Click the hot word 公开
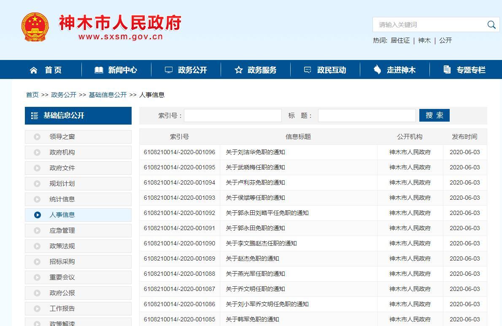Viewport: 502px width, 326px height. tap(445, 41)
